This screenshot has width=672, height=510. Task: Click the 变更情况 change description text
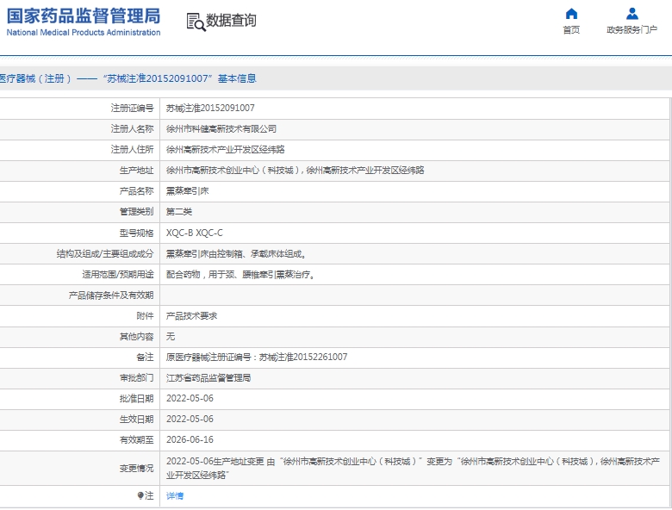click(414, 468)
